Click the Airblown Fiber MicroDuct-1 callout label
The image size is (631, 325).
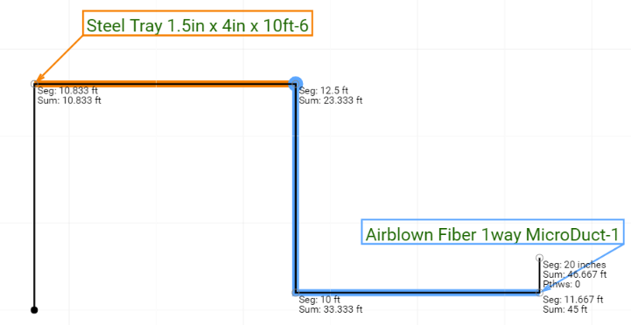pyautogui.click(x=493, y=234)
